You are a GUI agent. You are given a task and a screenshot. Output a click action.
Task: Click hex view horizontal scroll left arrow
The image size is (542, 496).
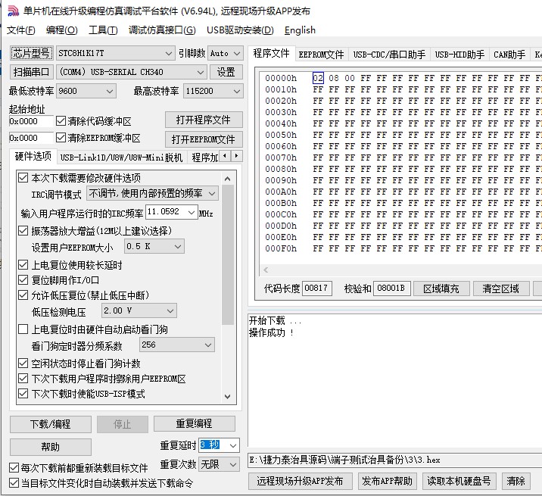click(266, 270)
